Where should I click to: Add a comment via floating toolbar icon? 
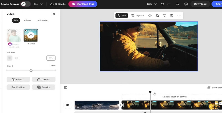point(165,16)
